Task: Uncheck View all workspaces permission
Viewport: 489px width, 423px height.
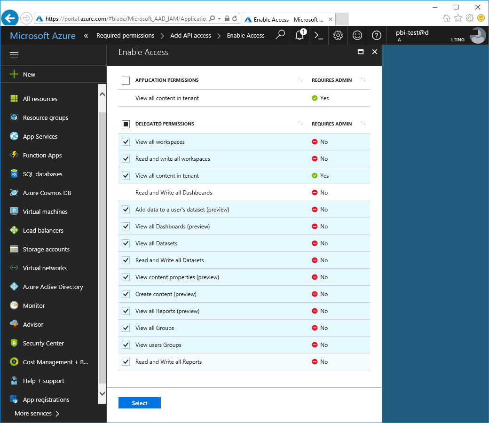Action: tap(126, 142)
